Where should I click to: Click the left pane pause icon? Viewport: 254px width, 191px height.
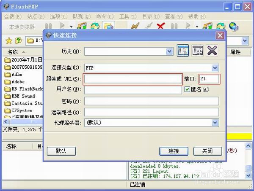pos(48,26)
